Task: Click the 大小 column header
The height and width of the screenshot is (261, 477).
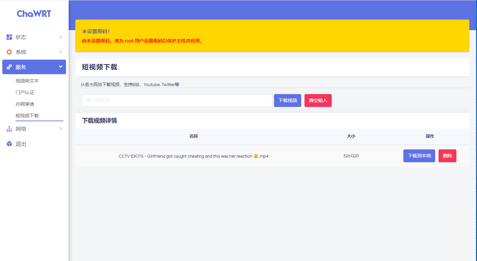Action: point(351,136)
